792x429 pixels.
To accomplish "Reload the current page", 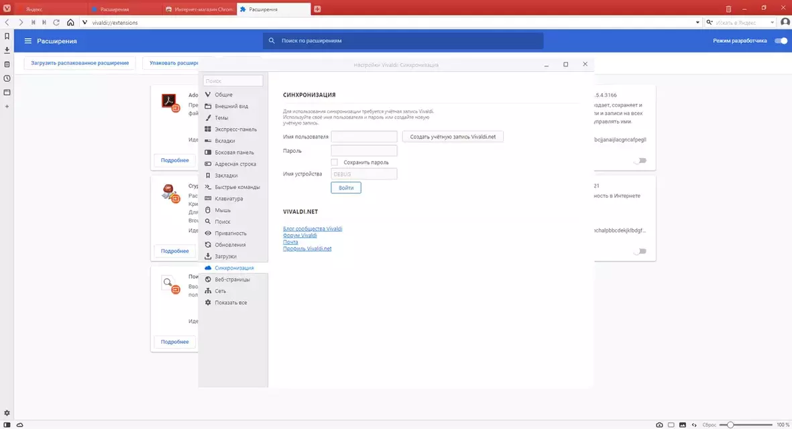I will coord(56,22).
